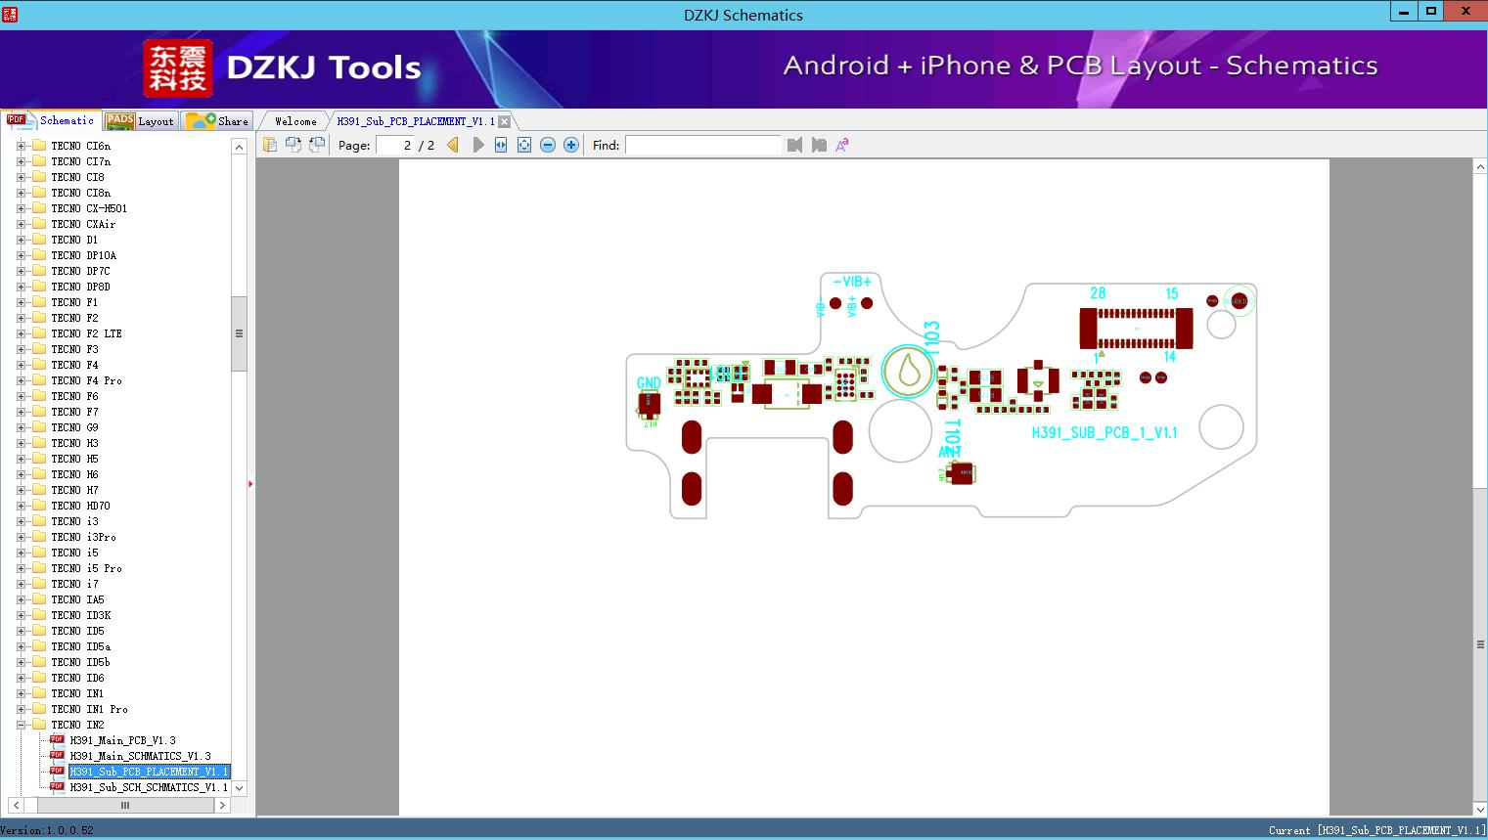Expand the TECNO i5 Pro folder
Image resolution: width=1488 pixels, height=840 pixels.
(21, 568)
